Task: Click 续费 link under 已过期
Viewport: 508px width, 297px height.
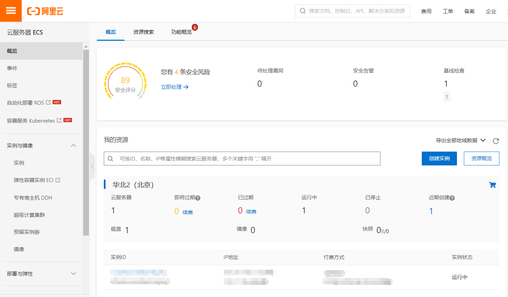Action: click(251, 211)
